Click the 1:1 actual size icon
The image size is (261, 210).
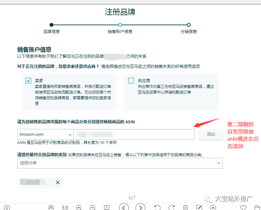pos(65,207)
